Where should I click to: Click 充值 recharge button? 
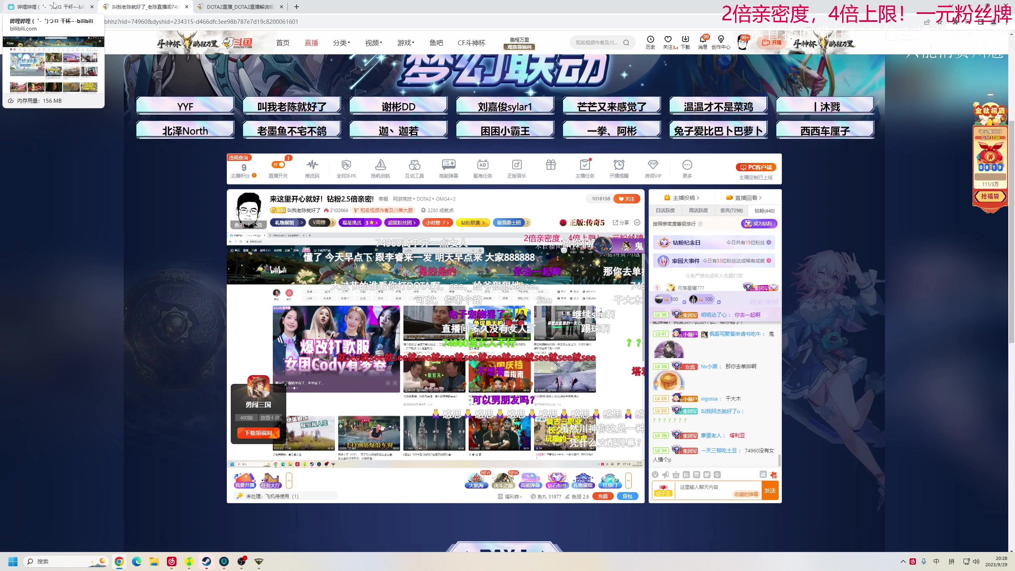[603, 496]
